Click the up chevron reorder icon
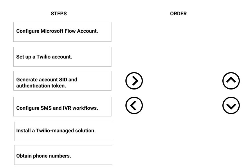 point(231,81)
